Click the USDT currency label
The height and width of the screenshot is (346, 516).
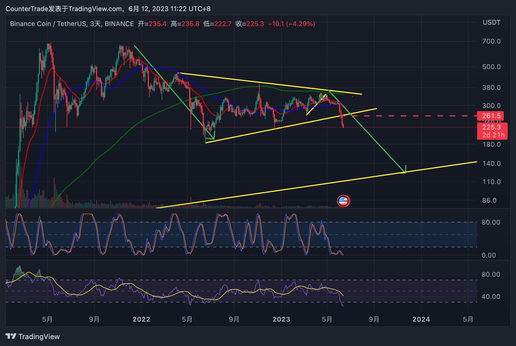[x=492, y=22]
